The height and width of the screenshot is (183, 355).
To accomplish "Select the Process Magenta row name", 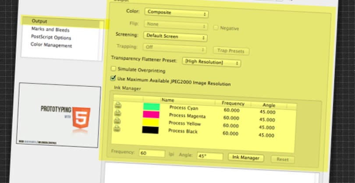I will pyautogui.click(x=187, y=116).
